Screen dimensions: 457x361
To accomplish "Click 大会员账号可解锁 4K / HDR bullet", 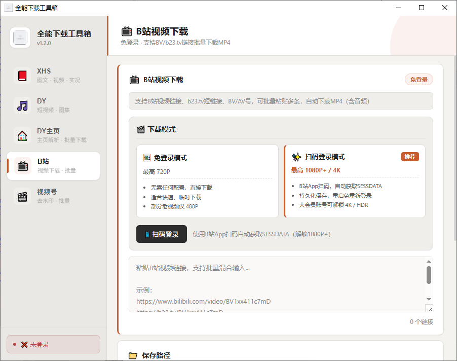I will tap(333, 205).
